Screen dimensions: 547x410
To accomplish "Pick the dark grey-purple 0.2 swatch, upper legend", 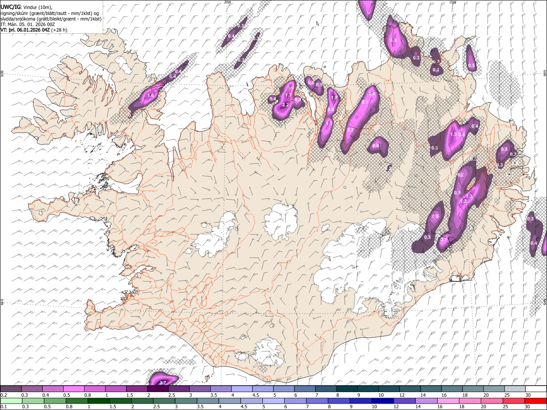I will pyautogui.click(x=11, y=389).
